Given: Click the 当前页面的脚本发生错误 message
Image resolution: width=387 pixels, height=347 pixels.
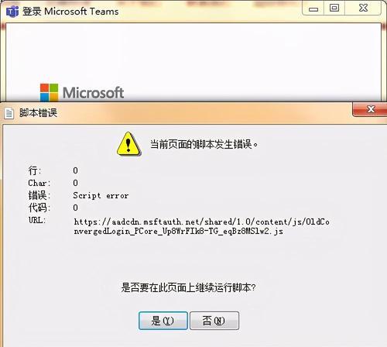Looking at the screenshot, I should [204, 144].
